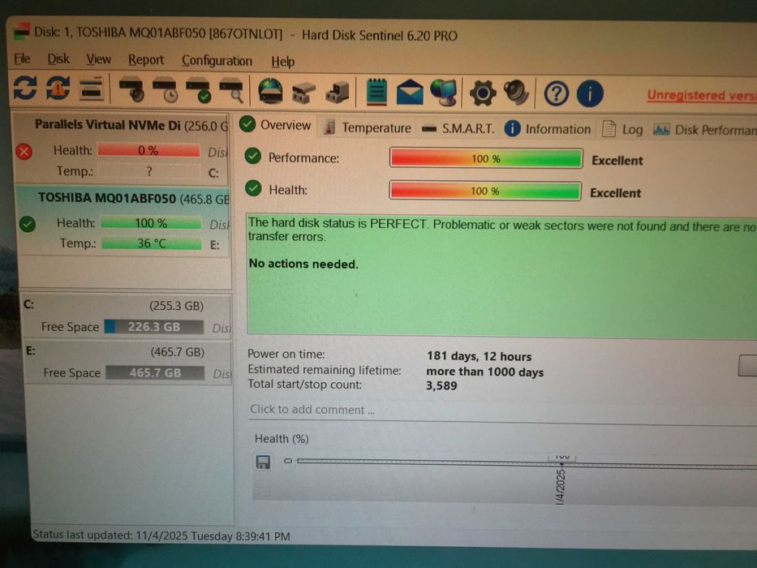
Task: Click the disk icon with magnifying glass
Action: pyautogui.click(x=232, y=91)
